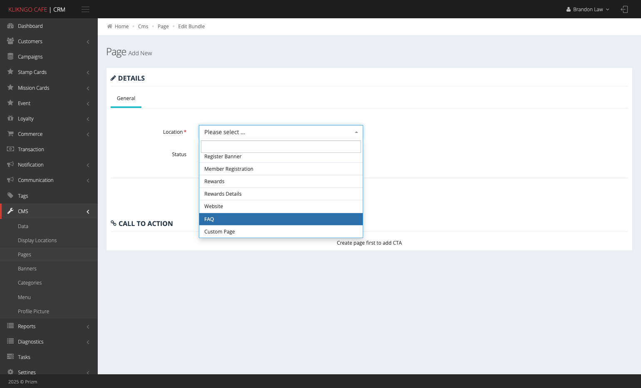
Task: Go to Edit Bundle breadcrumb
Action: pos(191,26)
